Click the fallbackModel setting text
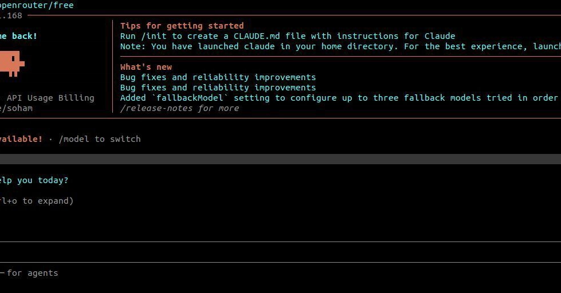This screenshot has width=561, height=293. point(190,98)
